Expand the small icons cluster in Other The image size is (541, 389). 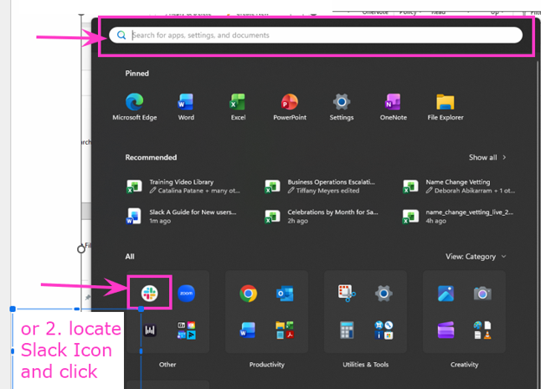(x=186, y=330)
